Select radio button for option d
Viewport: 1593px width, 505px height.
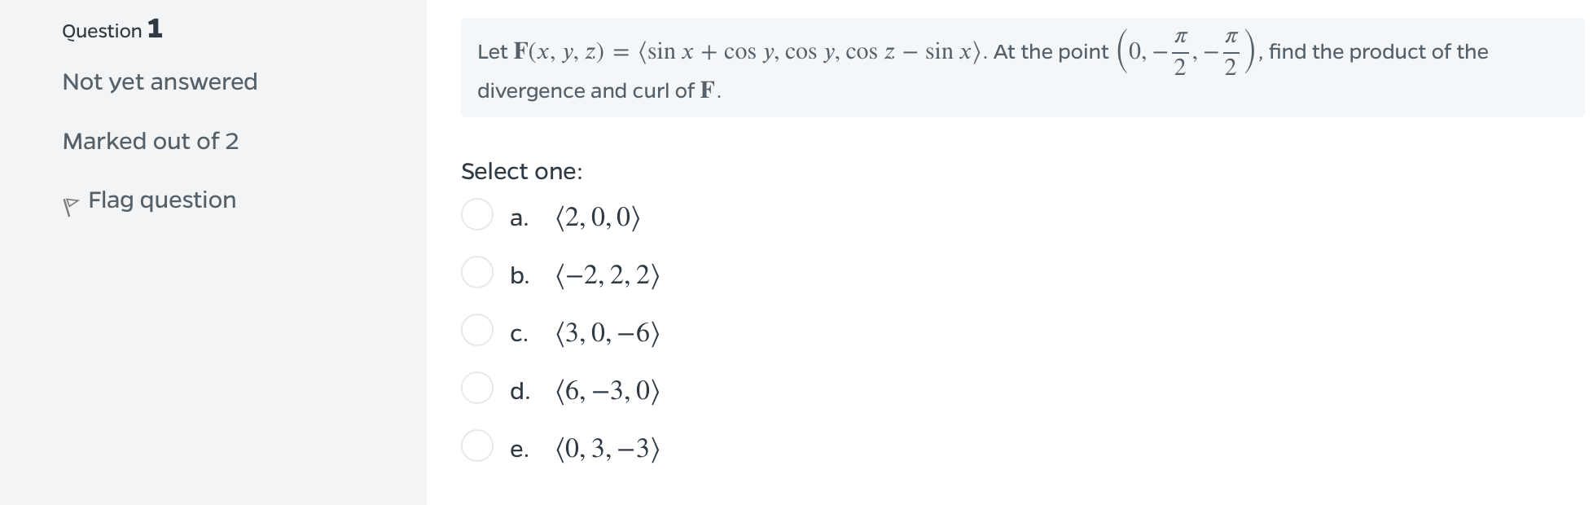pyautogui.click(x=478, y=389)
